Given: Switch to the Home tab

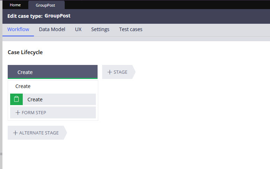Looking at the screenshot, I should (x=15, y=5).
